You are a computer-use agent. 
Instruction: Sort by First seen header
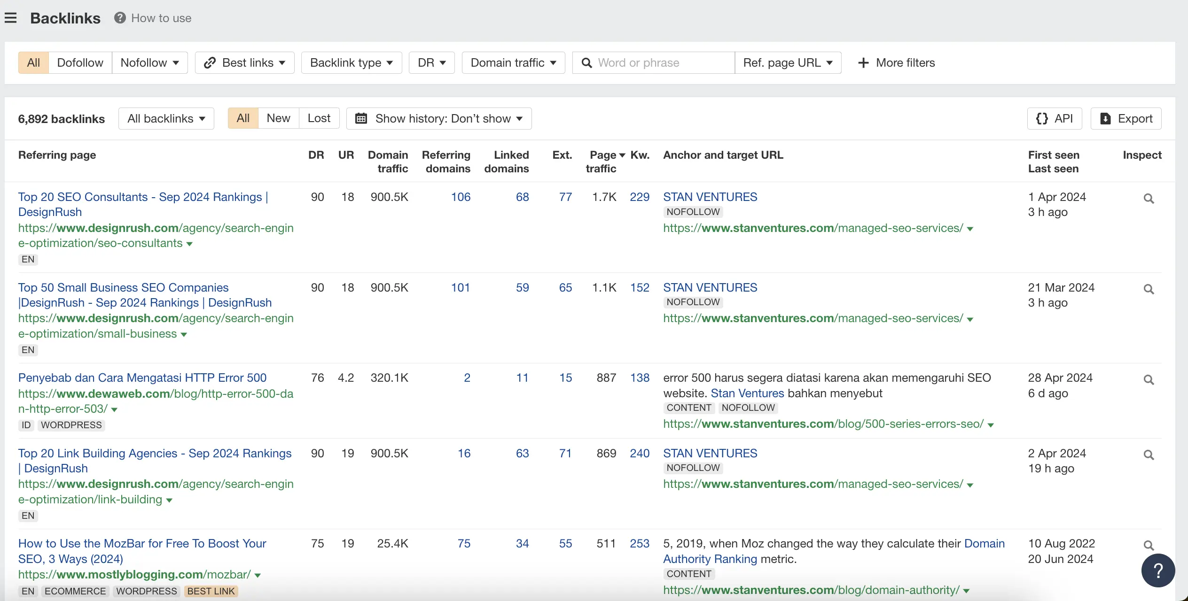coord(1054,155)
